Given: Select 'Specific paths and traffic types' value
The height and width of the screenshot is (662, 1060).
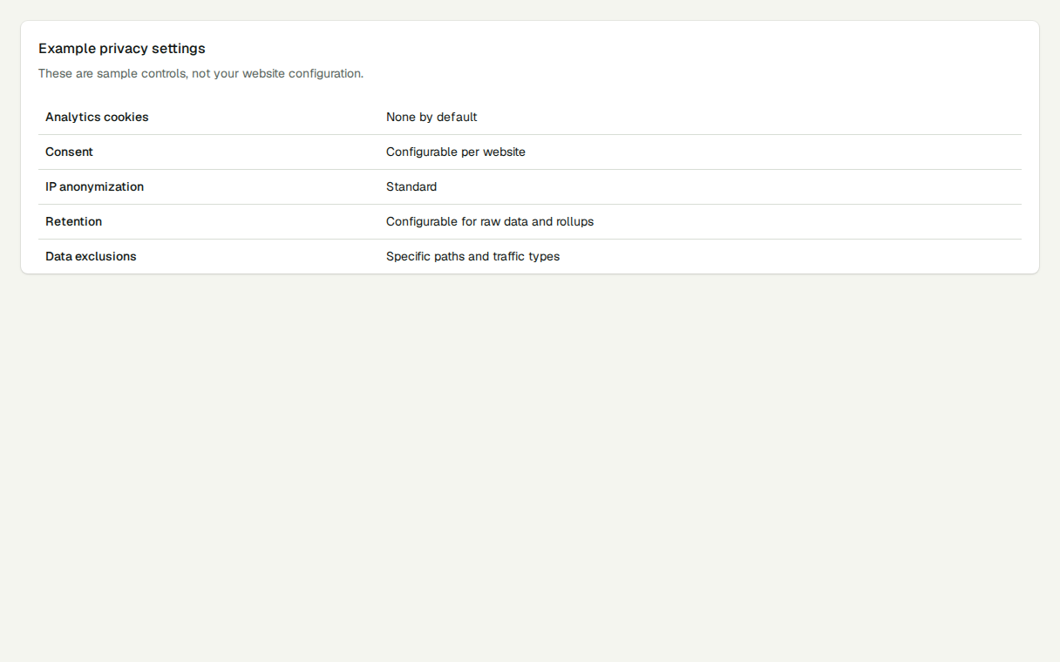Looking at the screenshot, I should click(x=472, y=256).
